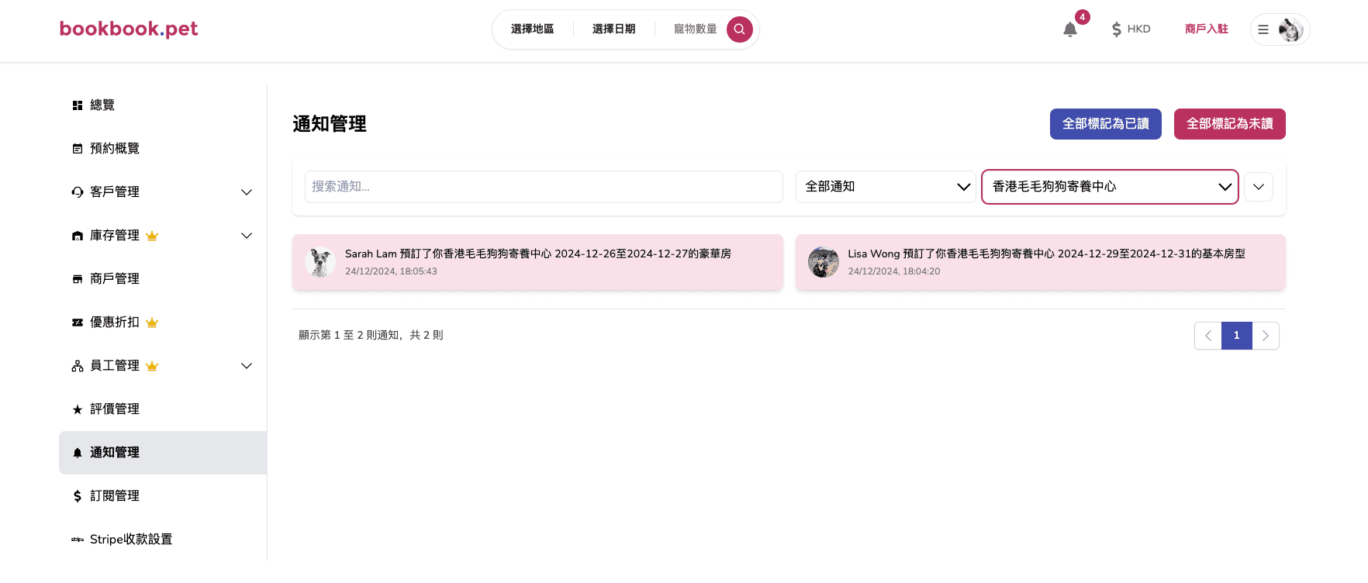Open Lisa Wong's booking notification
Screen dimensions: 1368x583
(x=1041, y=262)
